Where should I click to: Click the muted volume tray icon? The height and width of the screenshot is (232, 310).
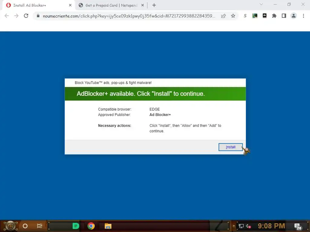pos(248,226)
